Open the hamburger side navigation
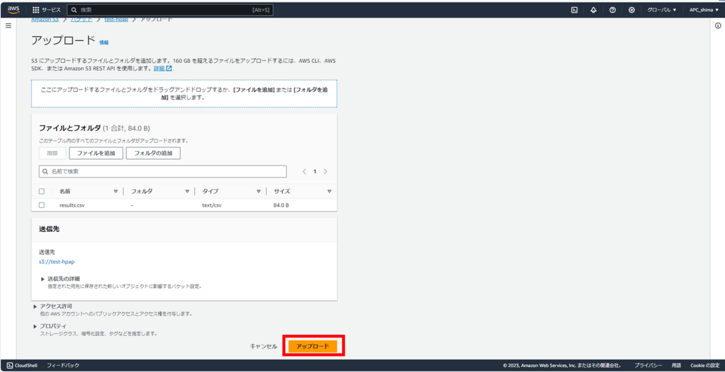The image size is (725, 372). click(8, 26)
